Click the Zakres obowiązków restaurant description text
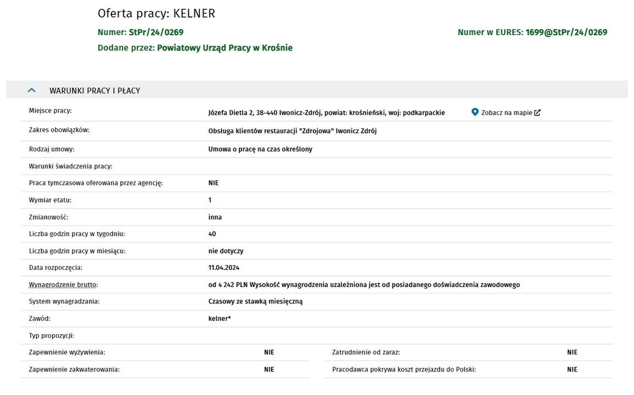The image size is (634, 395). 293,131
